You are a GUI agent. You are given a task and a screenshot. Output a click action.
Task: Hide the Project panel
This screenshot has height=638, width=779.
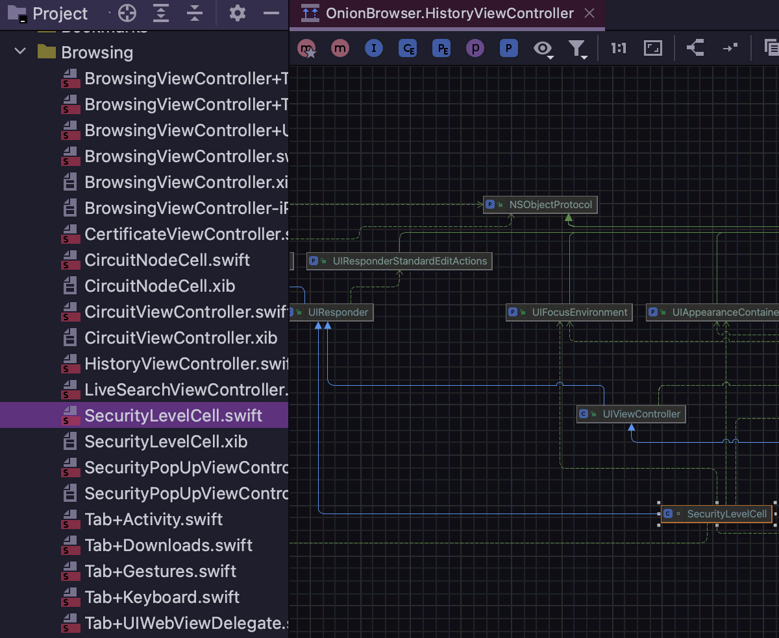[x=271, y=13]
